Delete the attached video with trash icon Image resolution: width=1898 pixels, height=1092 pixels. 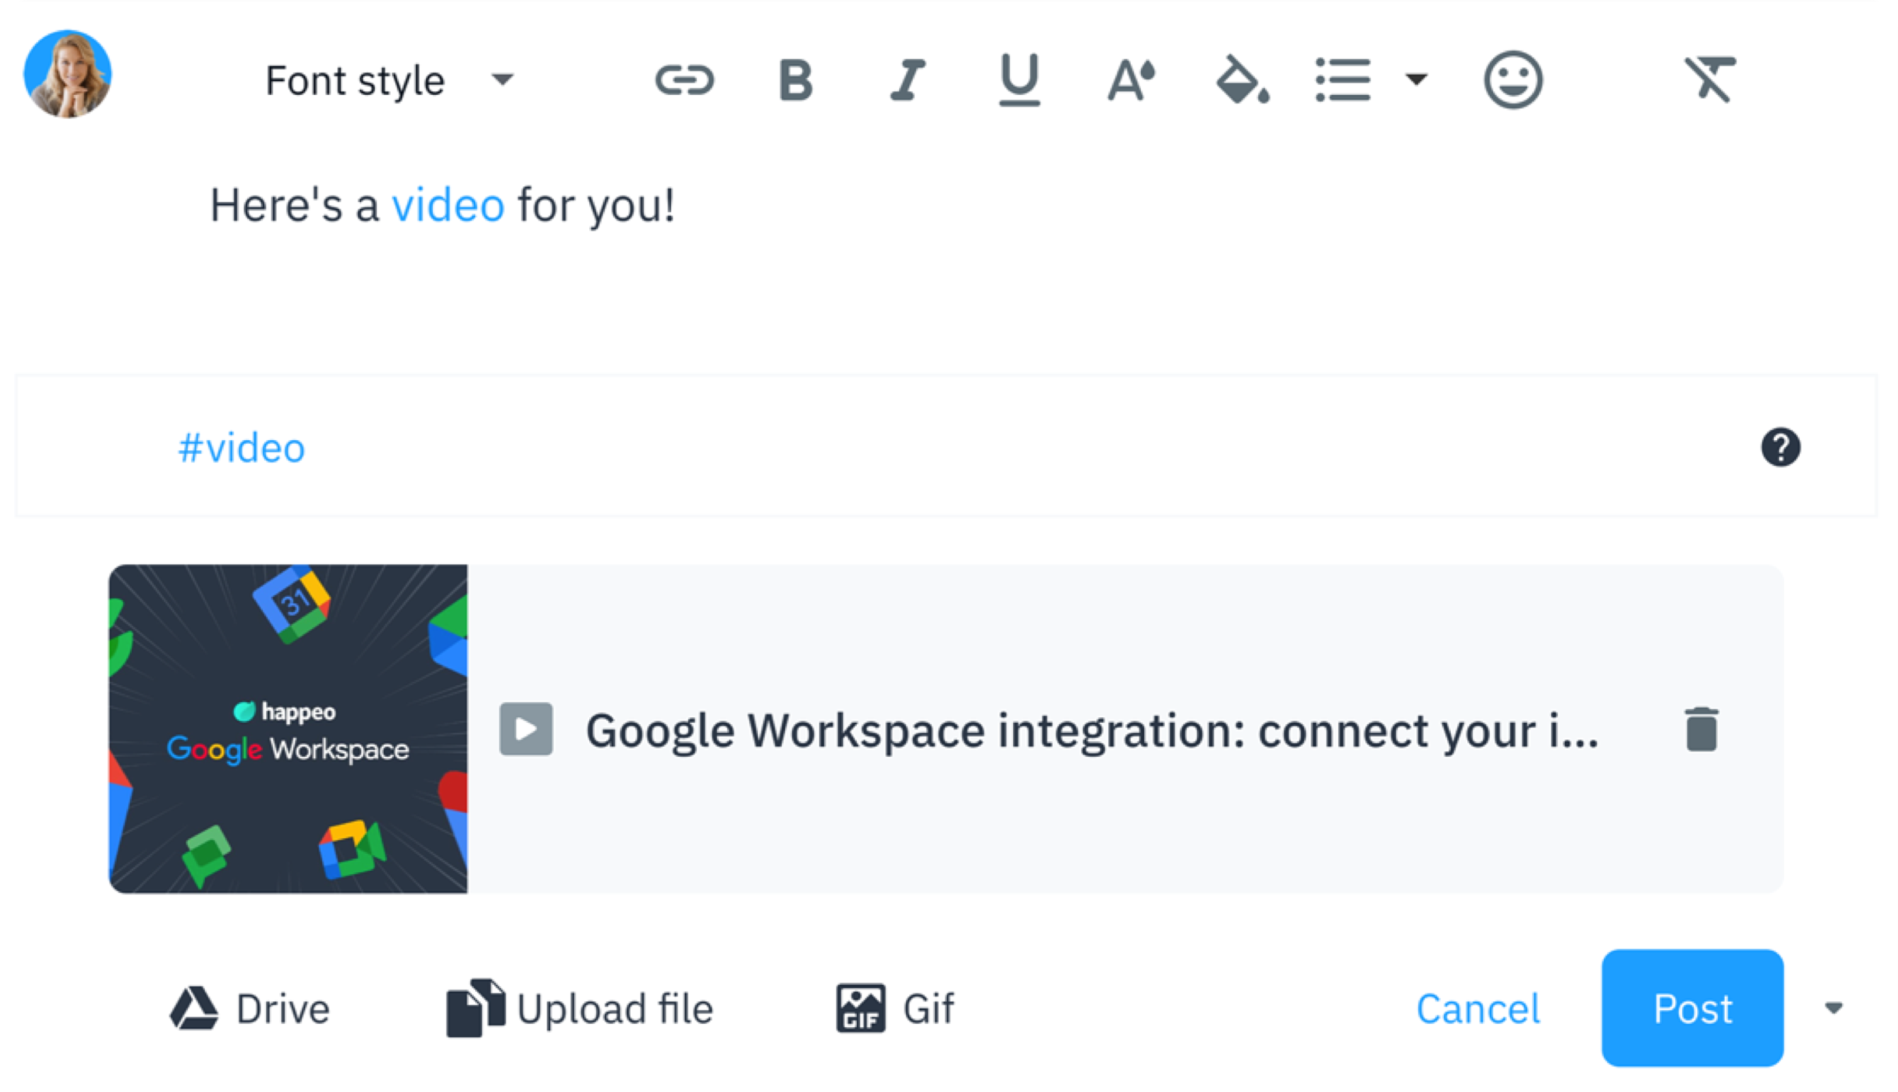point(1701,729)
